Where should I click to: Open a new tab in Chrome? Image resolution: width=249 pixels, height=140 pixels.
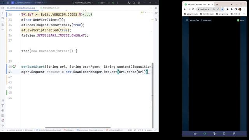[217, 4]
